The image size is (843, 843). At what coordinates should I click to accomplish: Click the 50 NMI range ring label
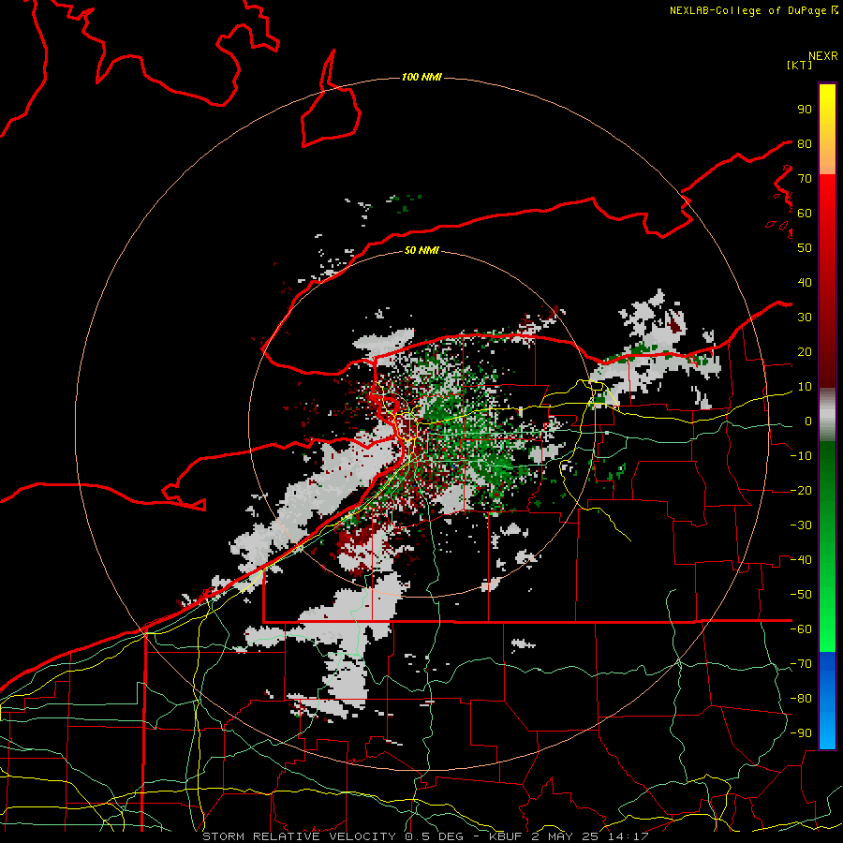coord(421,250)
